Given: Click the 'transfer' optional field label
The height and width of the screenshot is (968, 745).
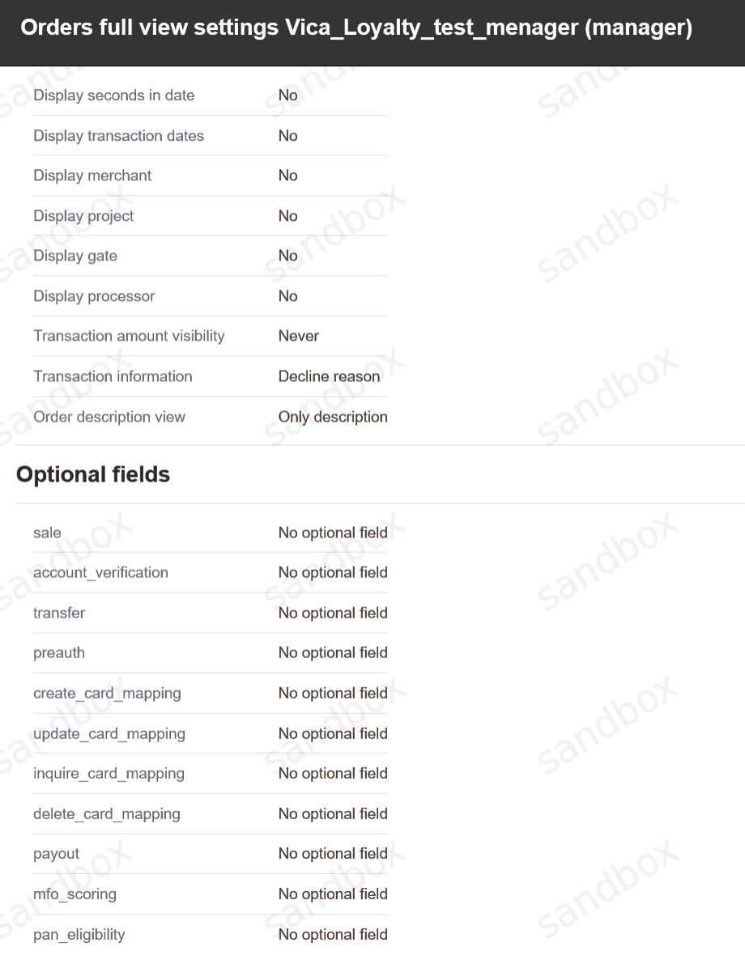Looking at the screenshot, I should [x=59, y=613].
